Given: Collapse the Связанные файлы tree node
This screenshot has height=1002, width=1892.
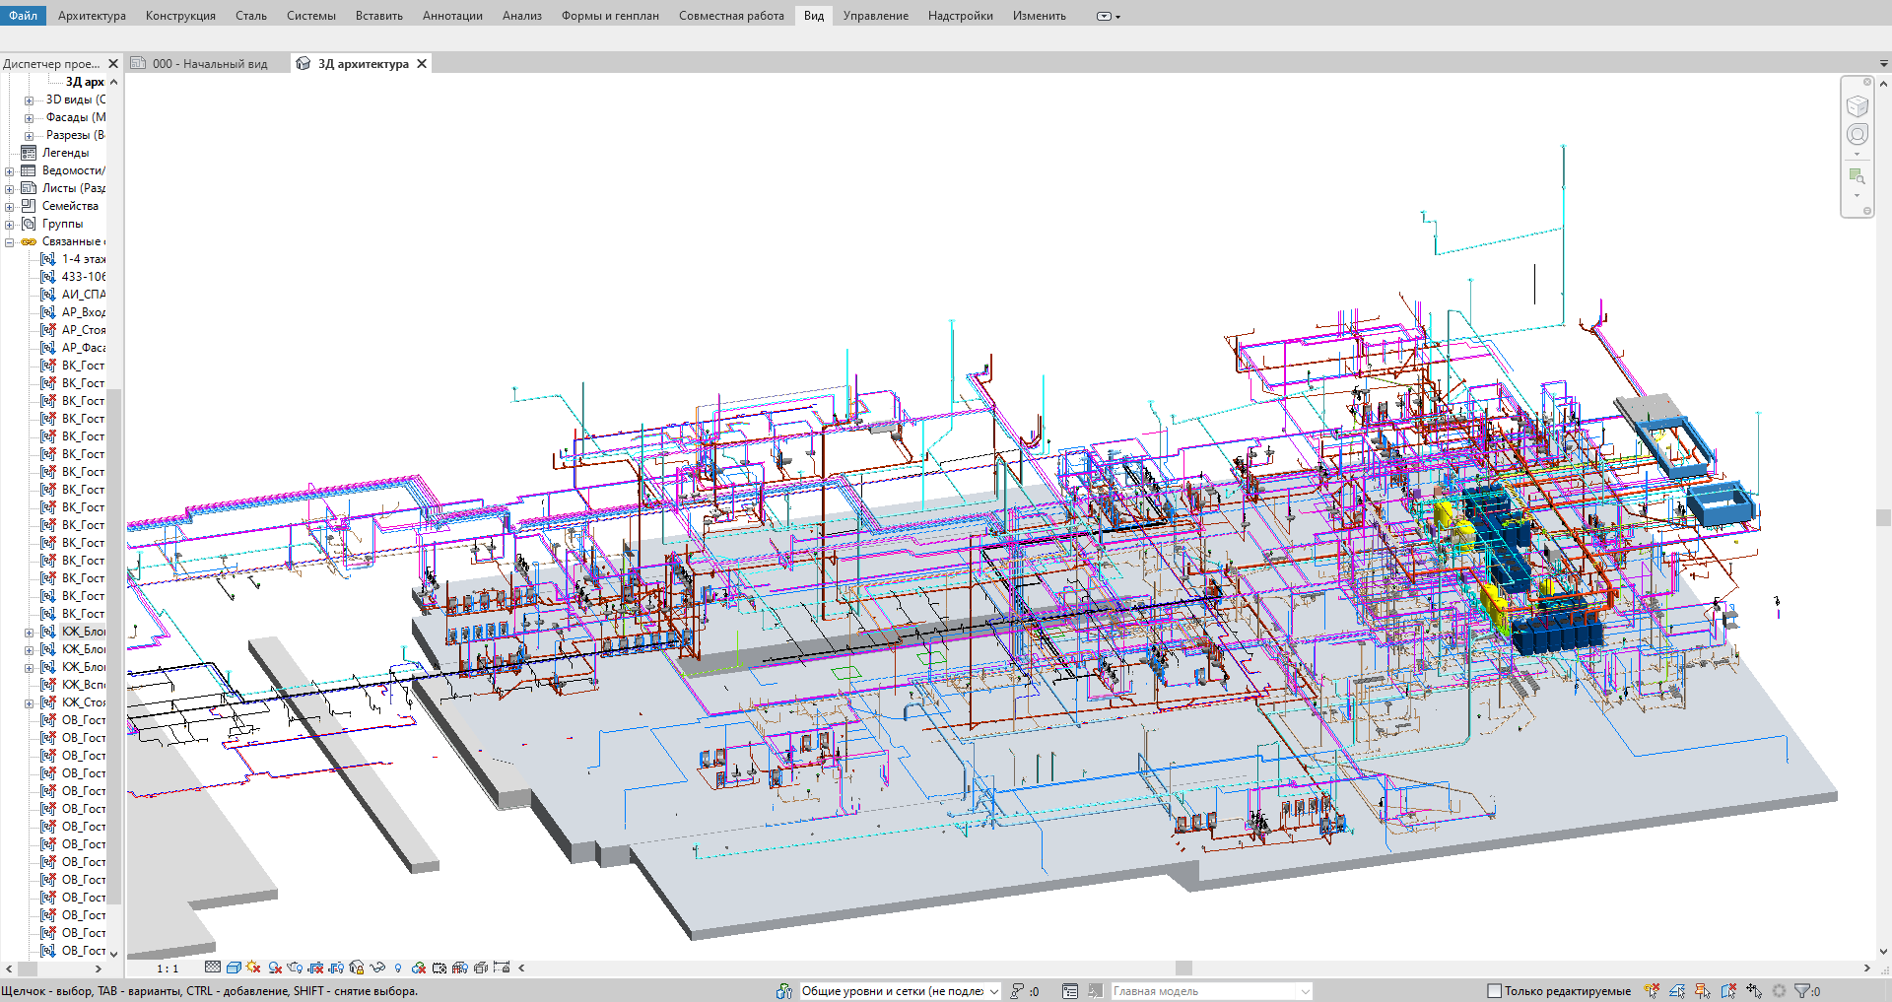Looking at the screenshot, I should (x=10, y=241).
